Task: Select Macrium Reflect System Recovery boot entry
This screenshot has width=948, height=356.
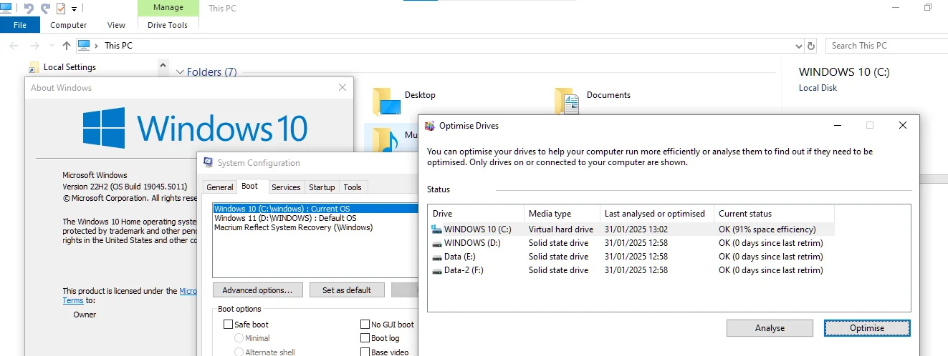Action: pos(294,227)
